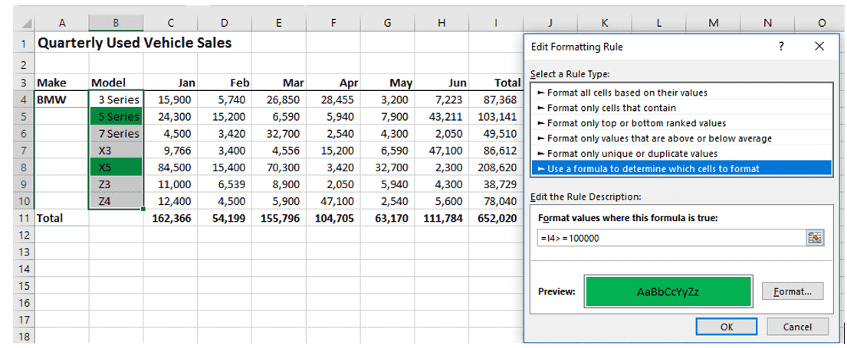Click the 652,020 grand total cell
This screenshot has width=847, height=348.
495,218
